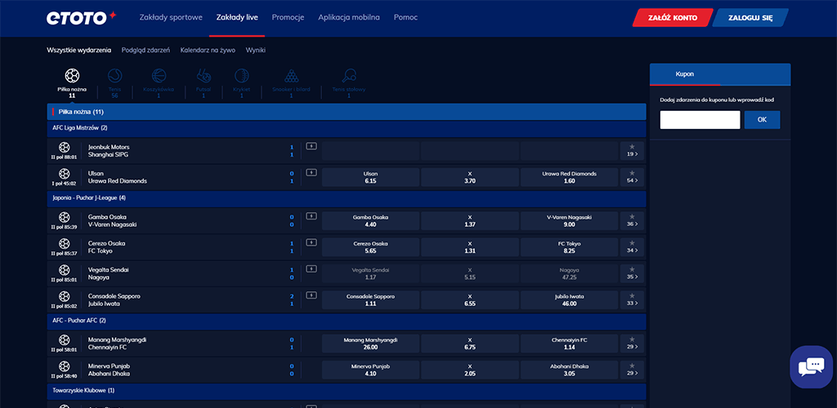Screen dimensions: 837x408
Task: Open the Tenis stołowy category
Action: [x=349, y=78]
